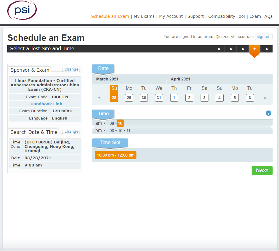Click the '9:00 am' time value
279x251 pixels.
pyautogui.click(x=33, y=165)
